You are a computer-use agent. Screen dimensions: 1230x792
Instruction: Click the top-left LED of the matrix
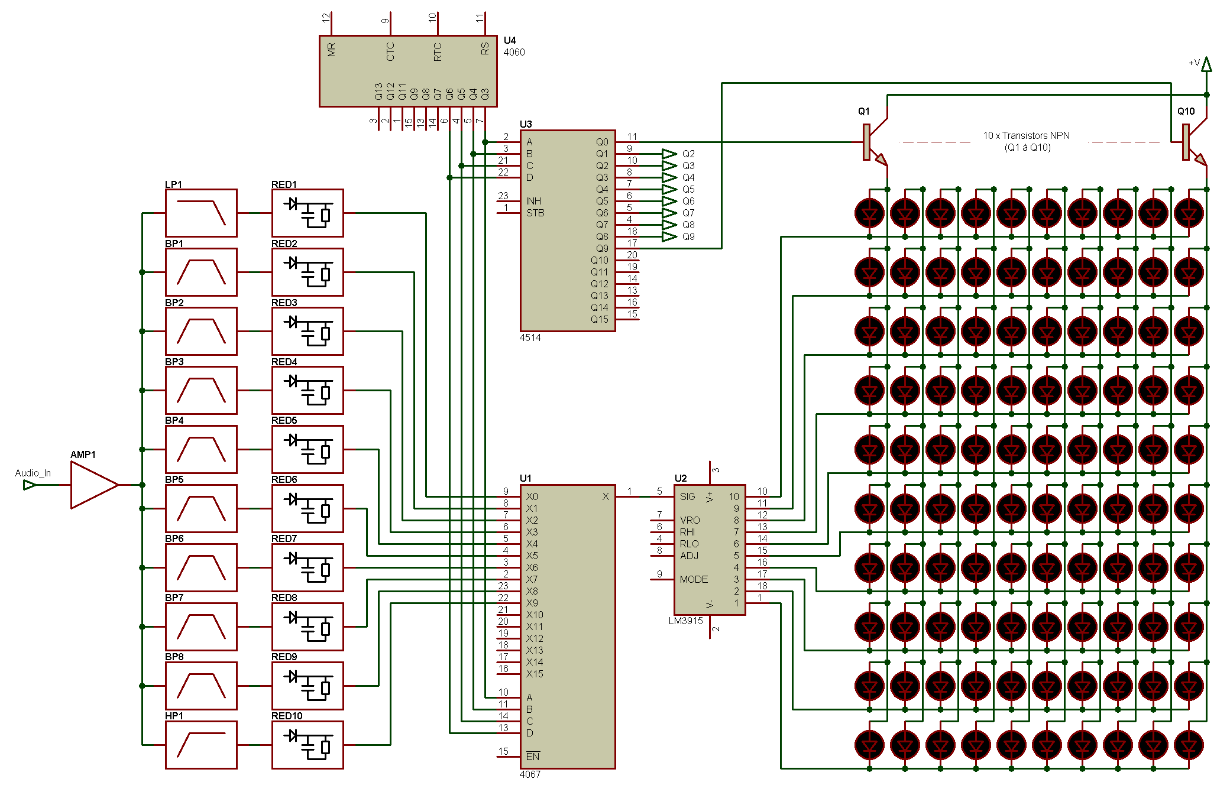tap(869, 213)
